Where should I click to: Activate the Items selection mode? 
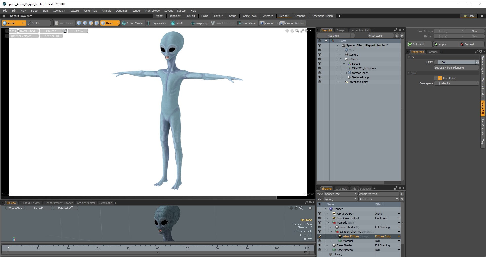point(110,23)
